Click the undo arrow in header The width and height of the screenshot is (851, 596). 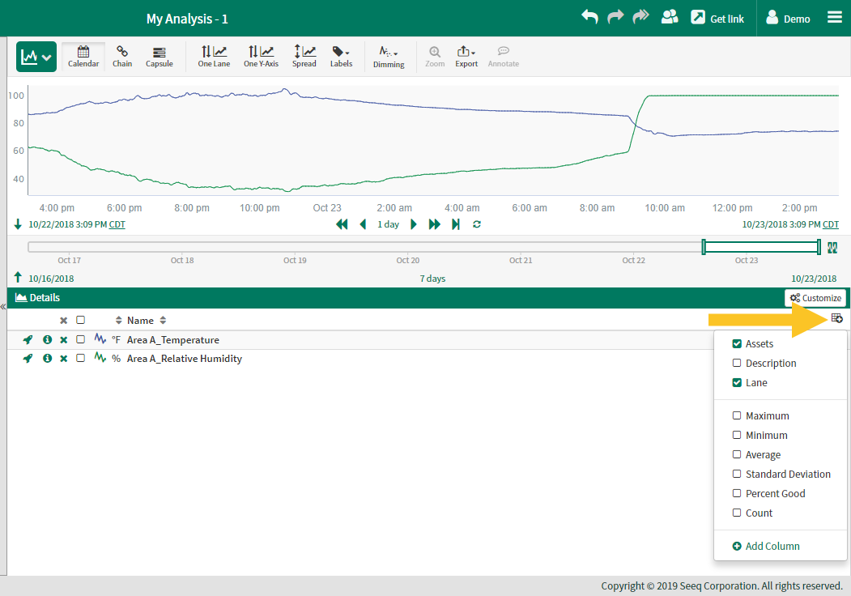(x=589, y=17)
